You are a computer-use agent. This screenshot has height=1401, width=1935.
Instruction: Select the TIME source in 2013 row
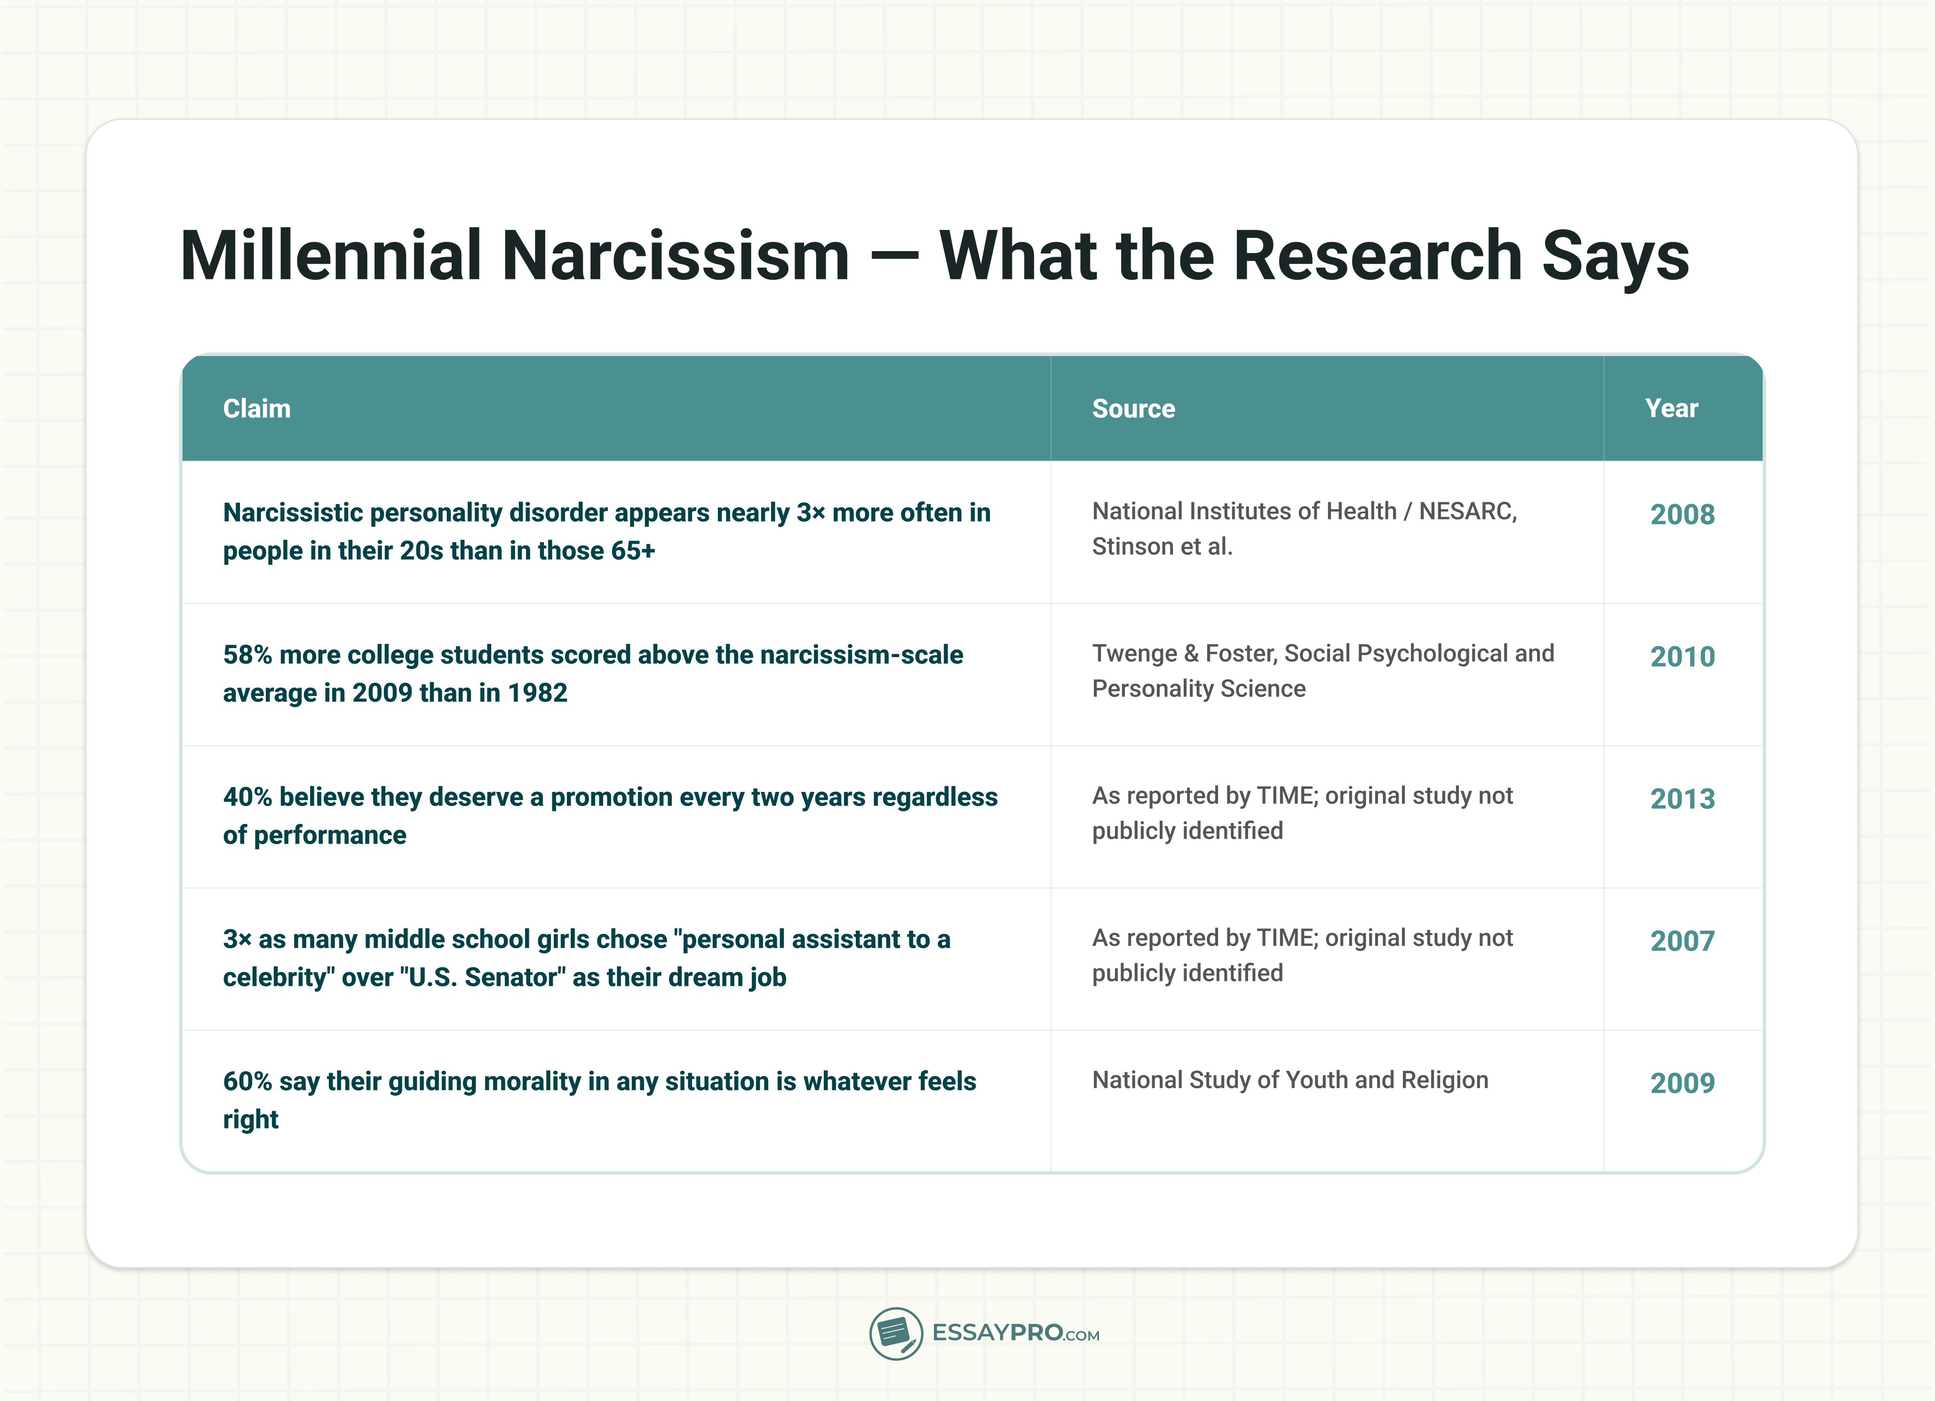click(1302, 813)
